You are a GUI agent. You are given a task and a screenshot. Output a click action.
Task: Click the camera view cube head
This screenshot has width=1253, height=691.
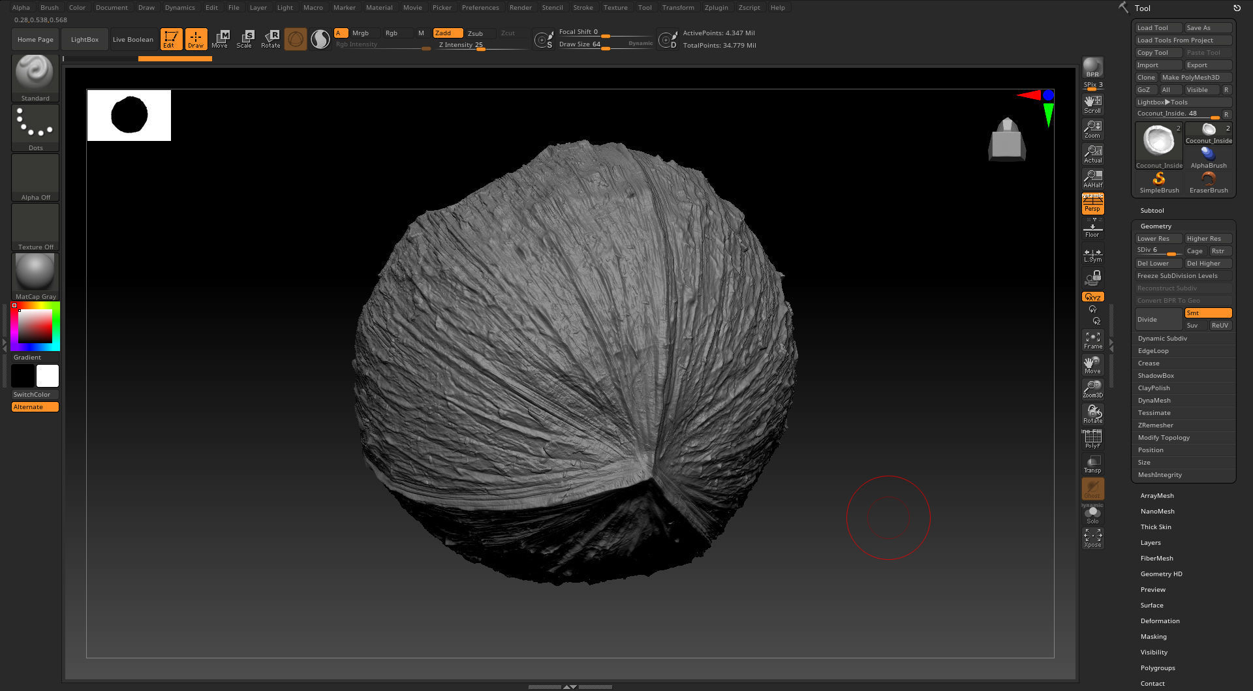1007,139
